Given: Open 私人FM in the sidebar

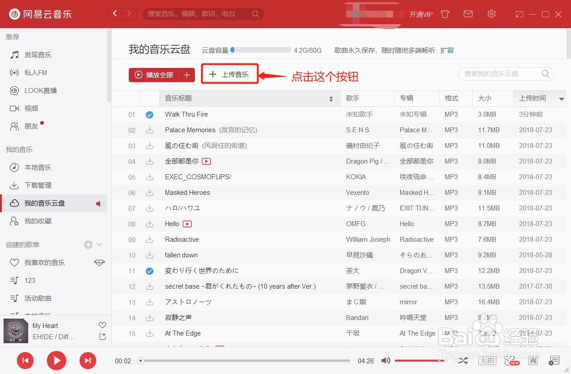Looking at the screenshot, I should [54, 73].
